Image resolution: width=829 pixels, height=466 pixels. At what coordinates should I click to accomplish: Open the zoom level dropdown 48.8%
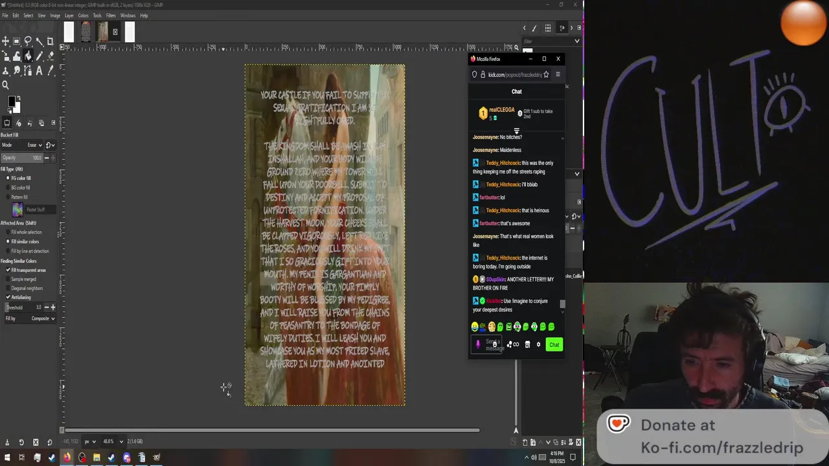(x=113, y=441)
